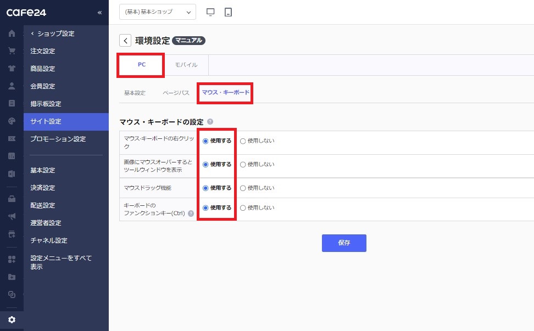
Task: Switch to the PC tab
Action: pyautogui.click(x=142, y=65)
